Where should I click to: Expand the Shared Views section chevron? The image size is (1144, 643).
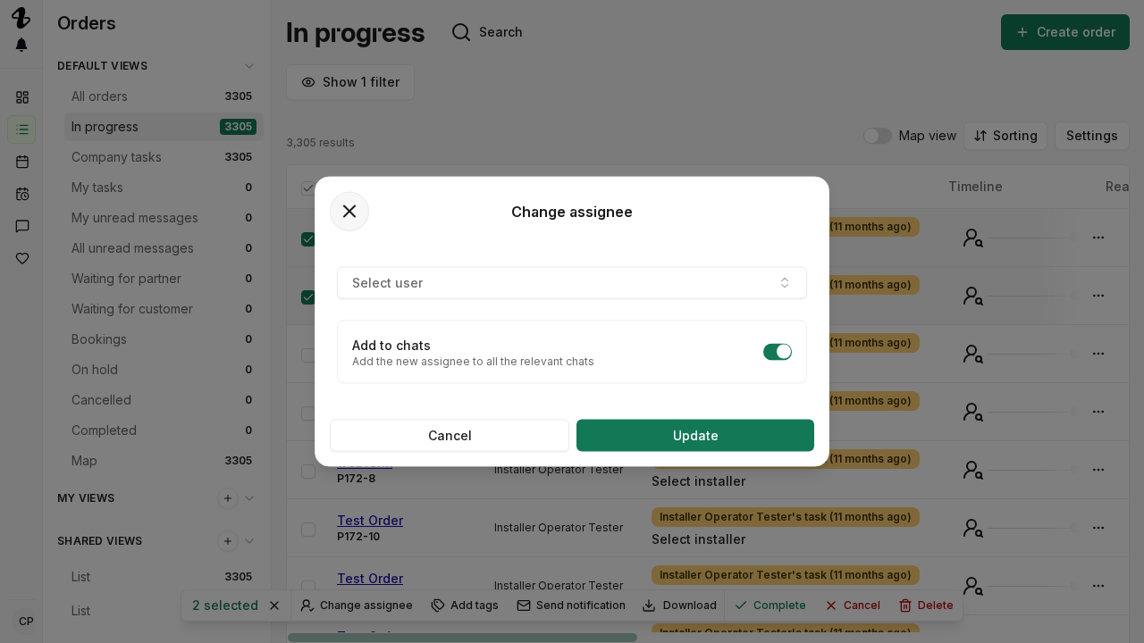(x=249, y=541)
